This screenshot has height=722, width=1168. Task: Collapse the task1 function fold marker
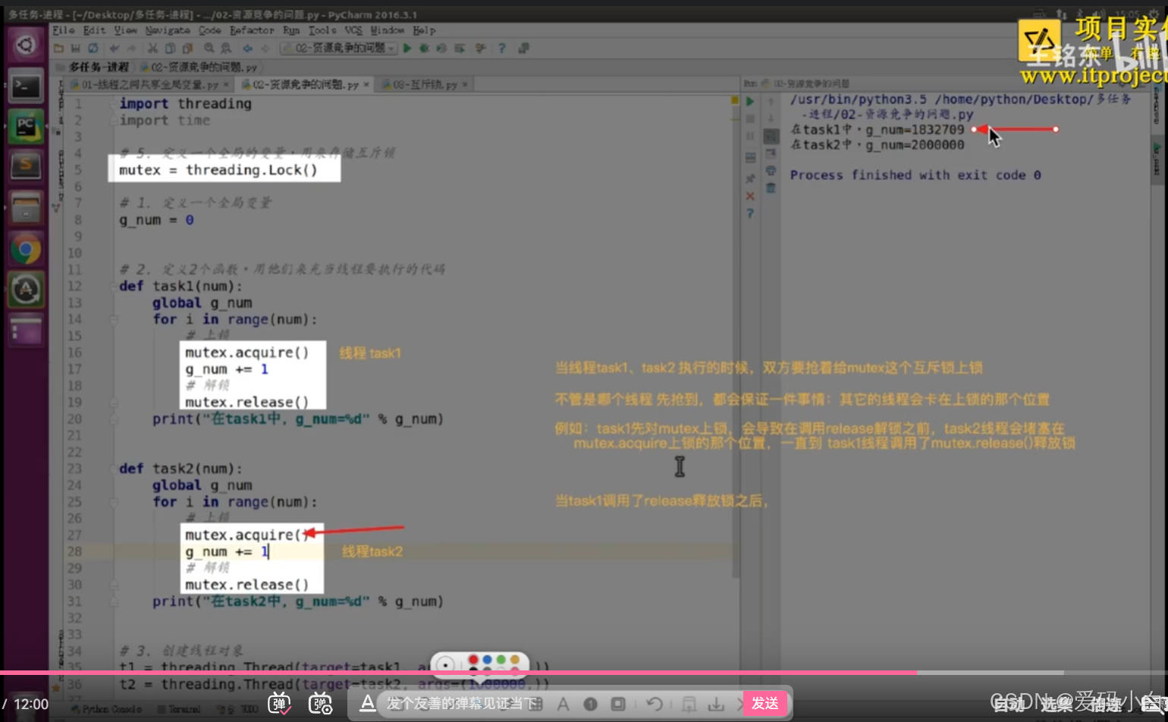click(x=114, y=287)
